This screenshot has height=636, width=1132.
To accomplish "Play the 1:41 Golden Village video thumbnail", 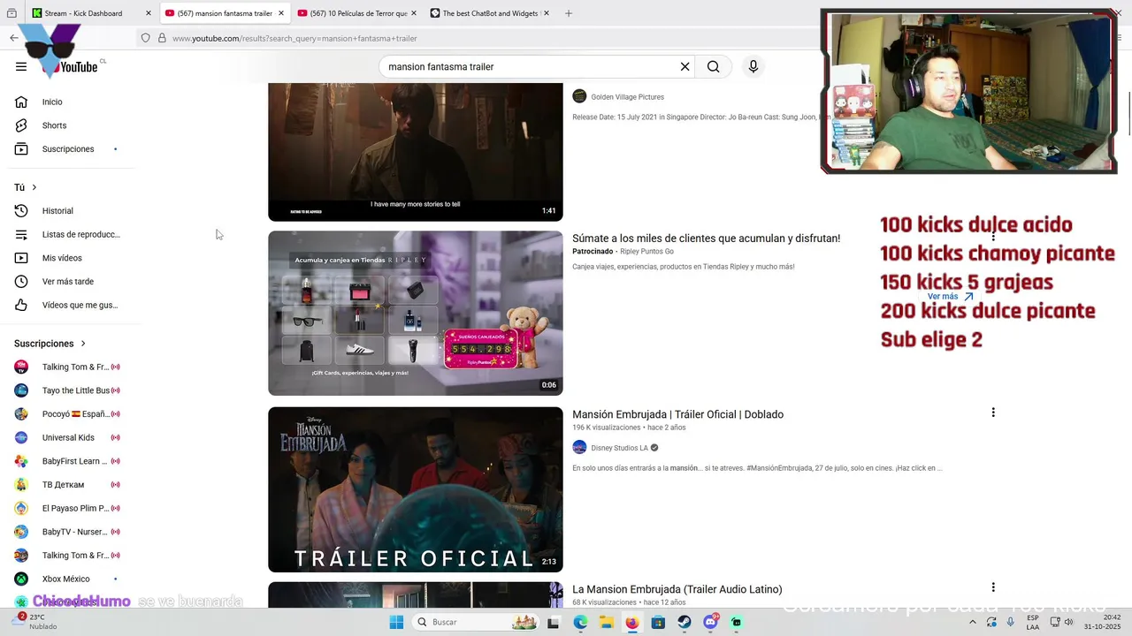I will click(x=415, y=152).
